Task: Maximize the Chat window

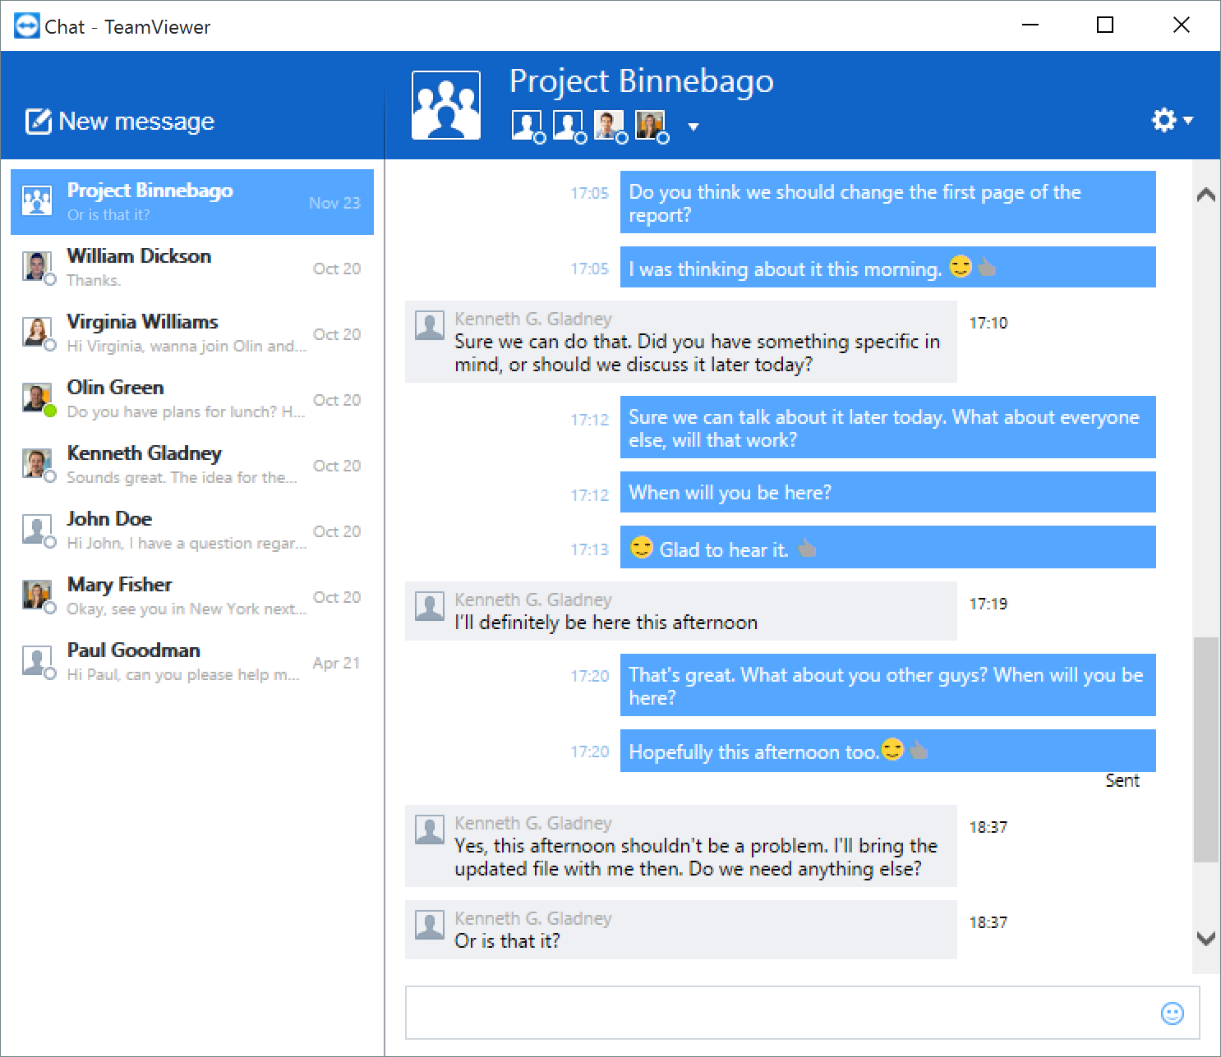Action: [x=1105, y=25]
